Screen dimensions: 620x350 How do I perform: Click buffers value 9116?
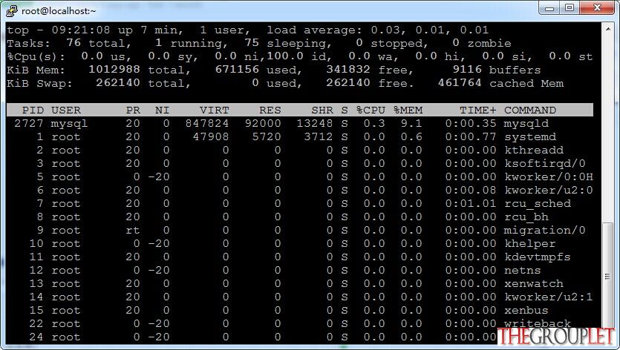pyautogui.click(x=467, y=70)
